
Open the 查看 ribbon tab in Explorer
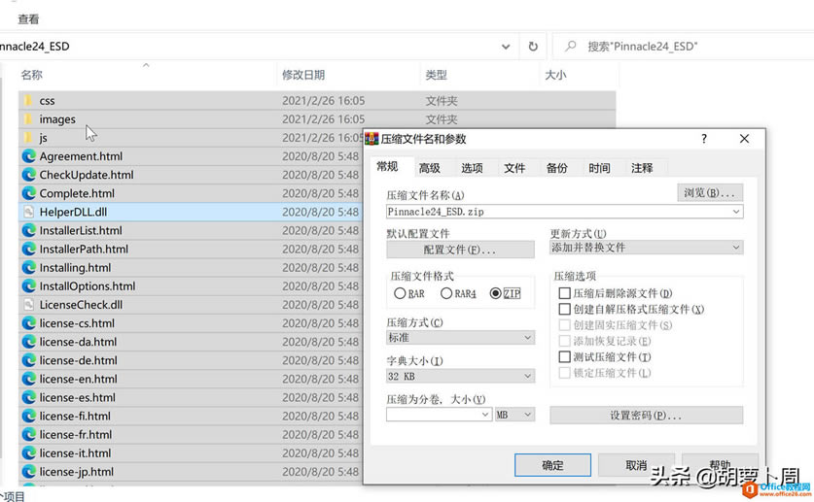coord(28,19)
